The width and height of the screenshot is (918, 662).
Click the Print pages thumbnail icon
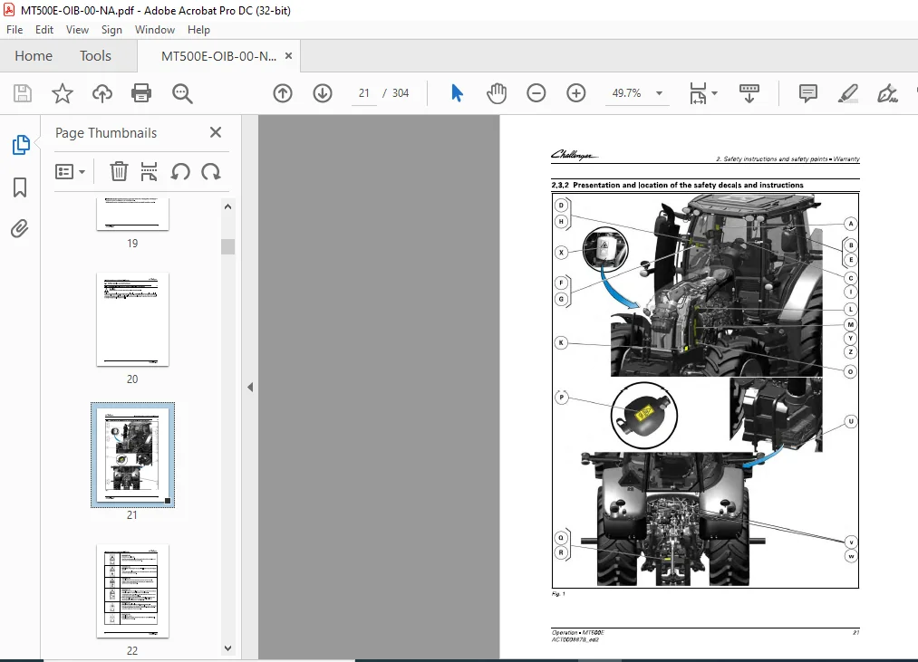tap(149, 171)
